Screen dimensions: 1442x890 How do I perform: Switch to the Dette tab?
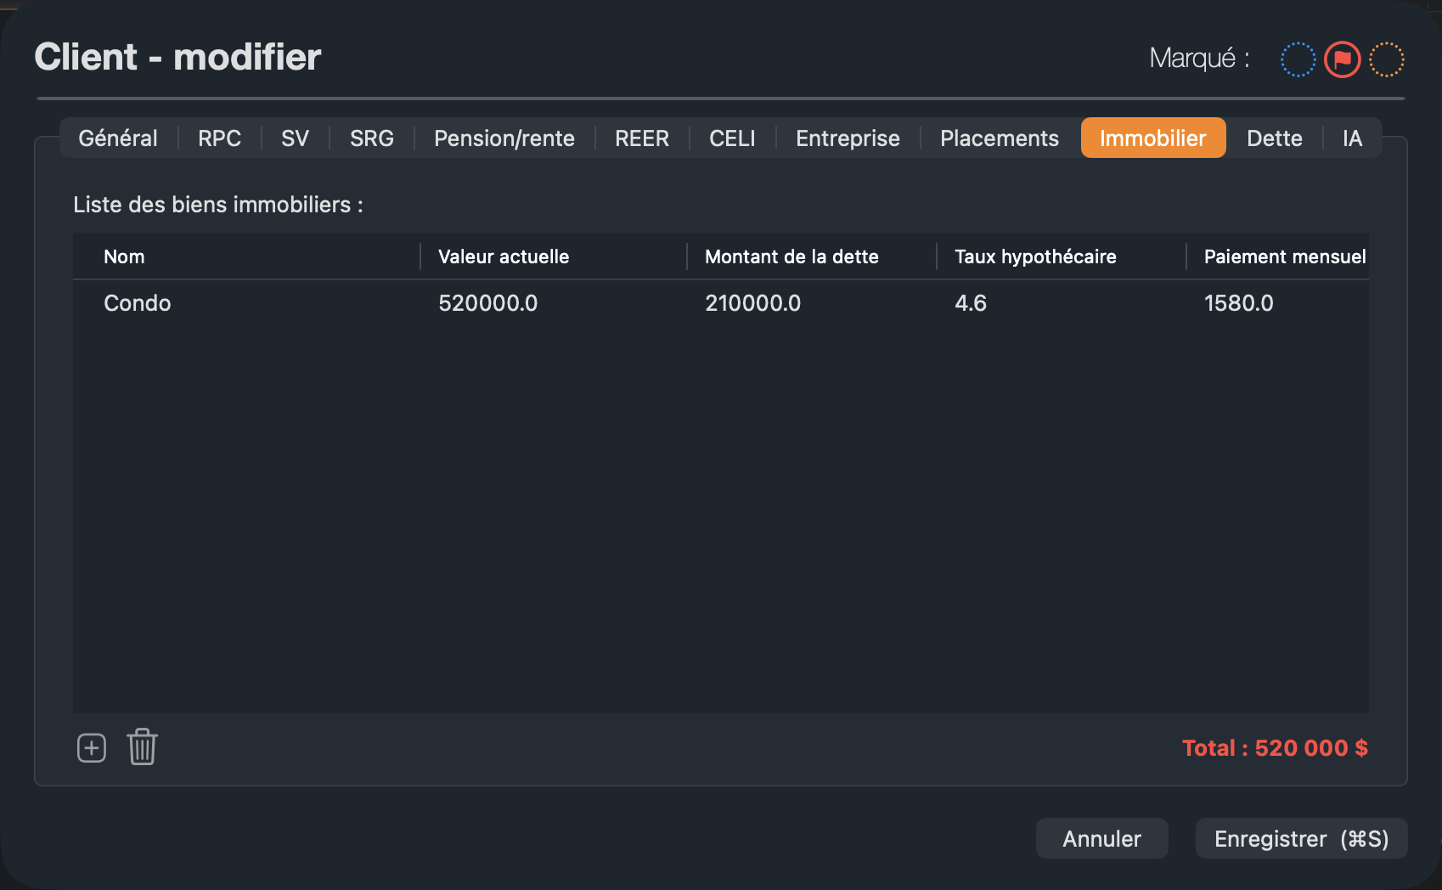click(x=1275, y=138)
